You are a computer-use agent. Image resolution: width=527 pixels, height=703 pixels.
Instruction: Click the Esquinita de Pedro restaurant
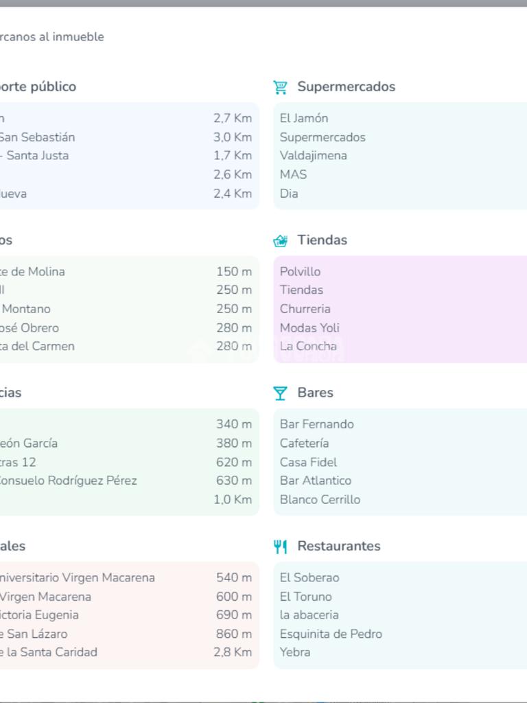click(331, 634)
